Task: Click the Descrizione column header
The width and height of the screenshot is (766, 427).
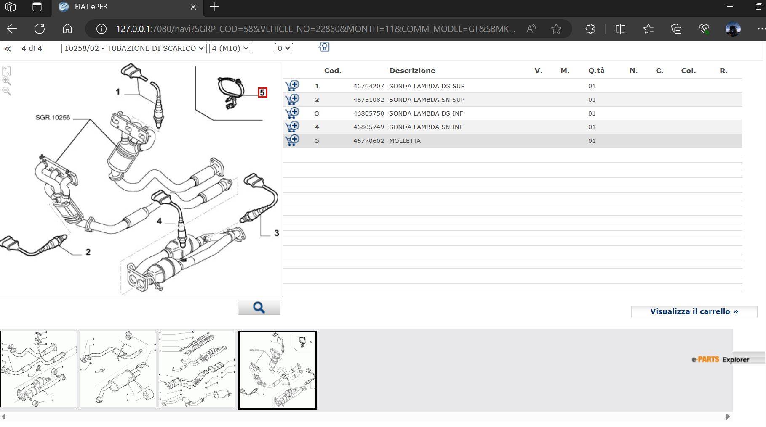Action: point(412,71)
